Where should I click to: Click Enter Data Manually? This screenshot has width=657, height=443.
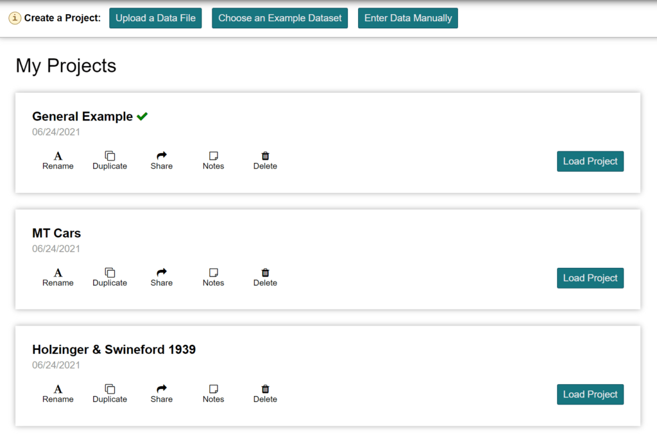(408, 18)
